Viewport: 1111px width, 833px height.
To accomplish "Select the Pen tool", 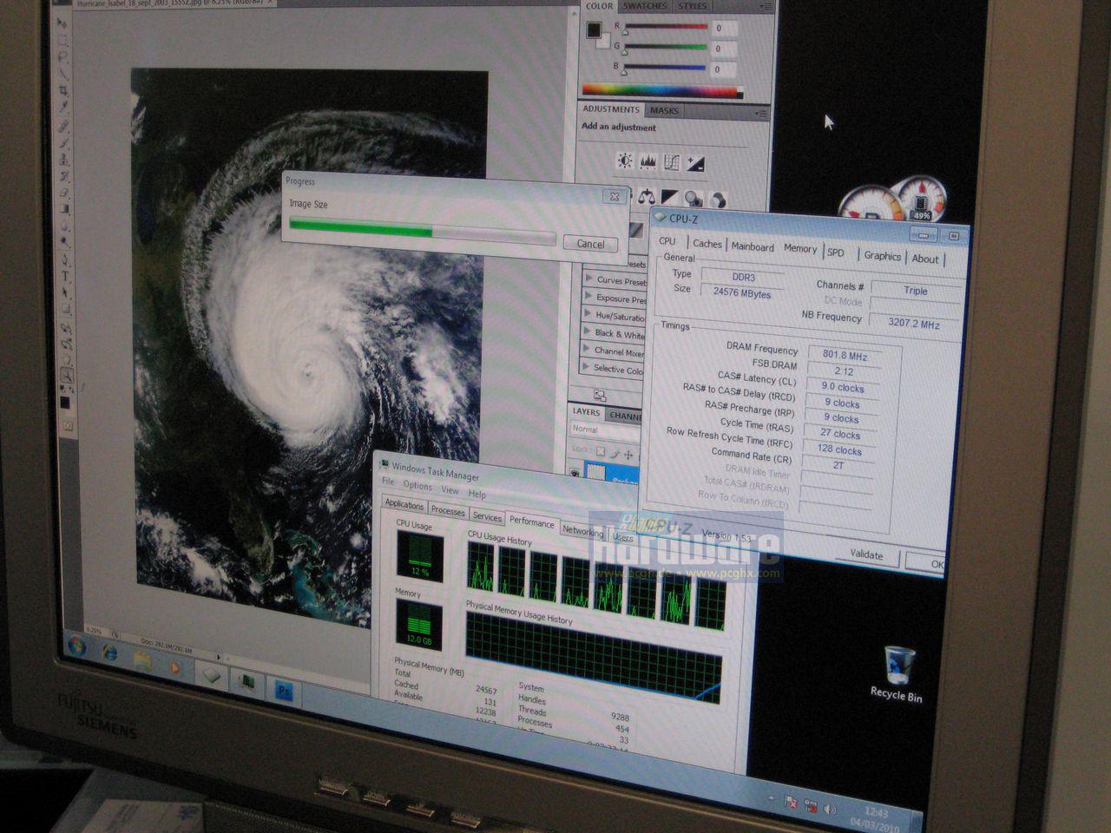I will [x=65, y=259].
